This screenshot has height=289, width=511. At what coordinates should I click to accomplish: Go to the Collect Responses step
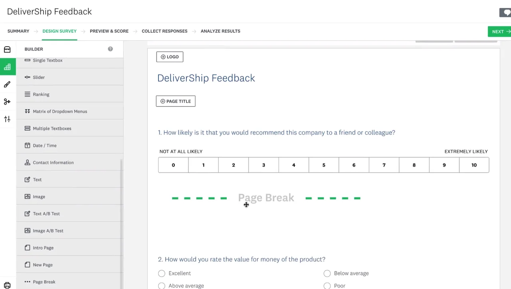click(x=164, y=31)
